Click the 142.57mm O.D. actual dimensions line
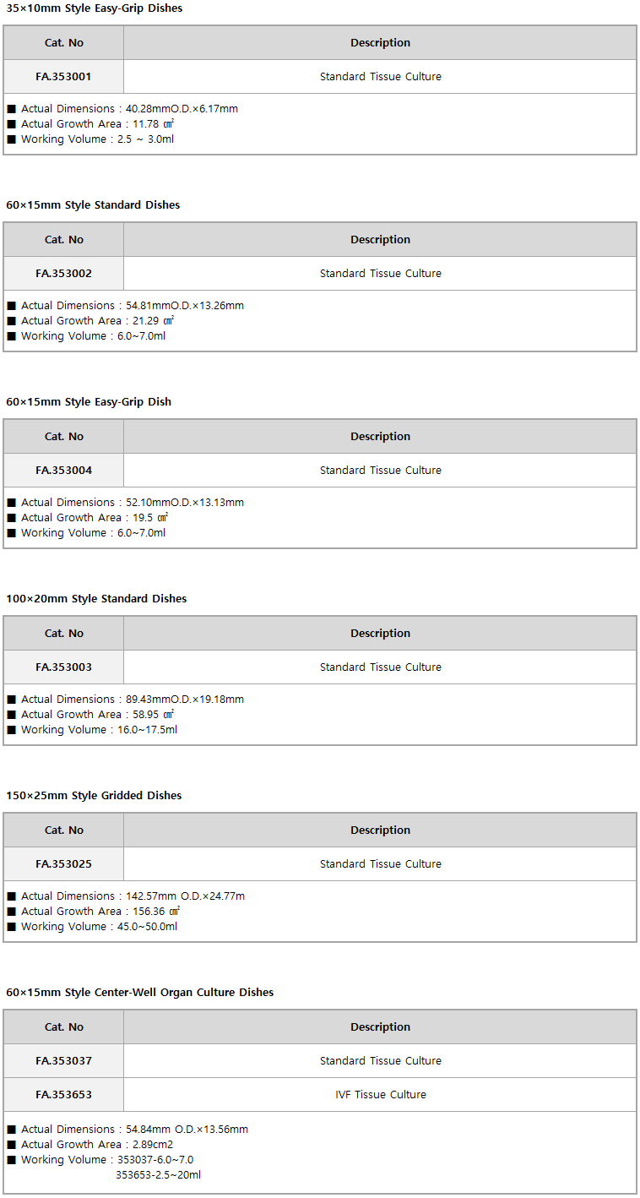The height and width of the screenshot is (1198, 640). pyautogui.click(x=127, y=896)
